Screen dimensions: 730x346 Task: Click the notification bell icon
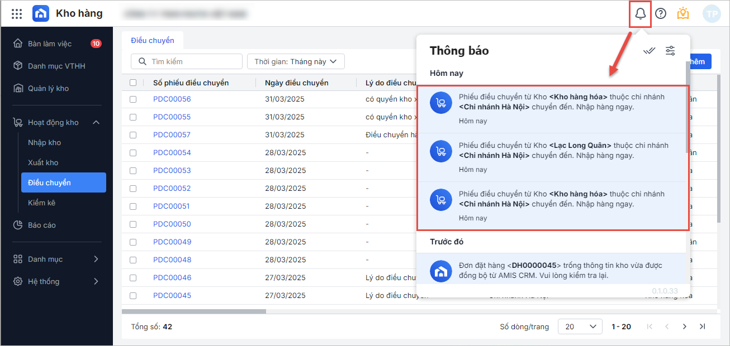641,14
